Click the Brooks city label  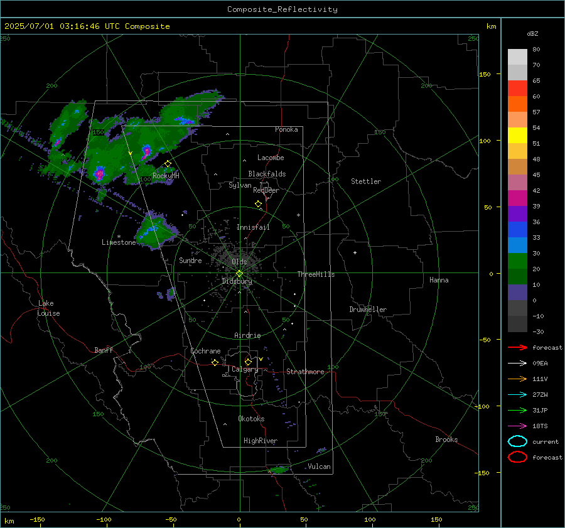click(446, 439)
